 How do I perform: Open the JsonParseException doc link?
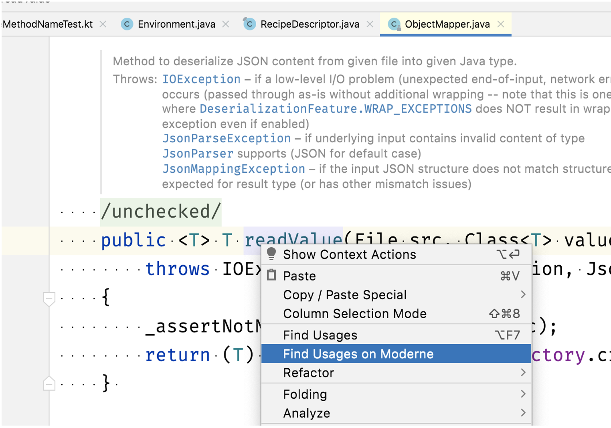tap(227, 139)
